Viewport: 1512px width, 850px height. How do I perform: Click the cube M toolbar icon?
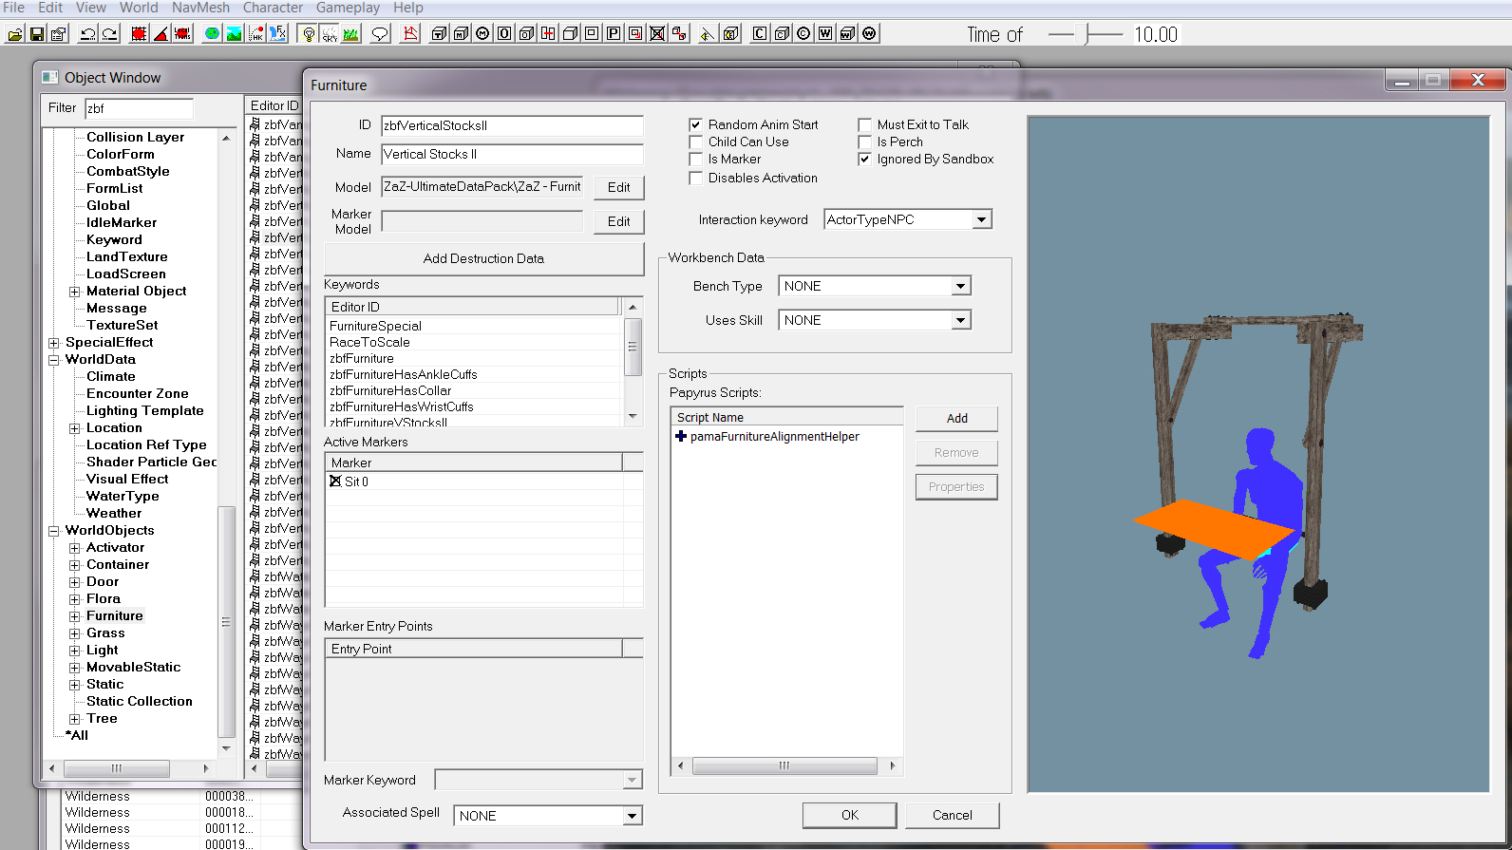pyautogui.click(x=461, y=34)
